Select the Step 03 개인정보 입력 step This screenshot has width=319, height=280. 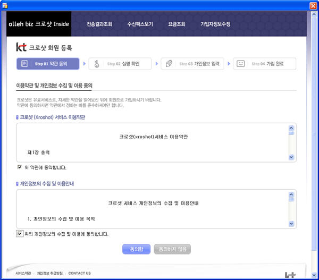click(192, 64)
